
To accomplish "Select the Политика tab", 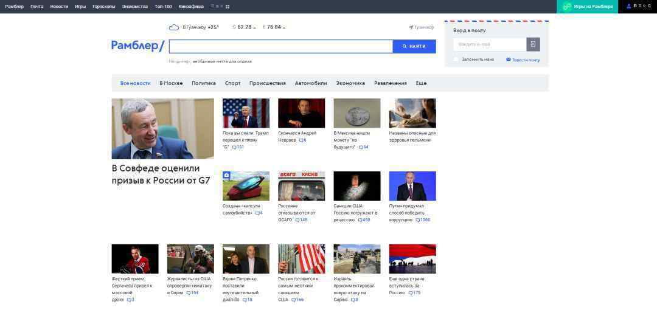I will (x=204, y=83).
